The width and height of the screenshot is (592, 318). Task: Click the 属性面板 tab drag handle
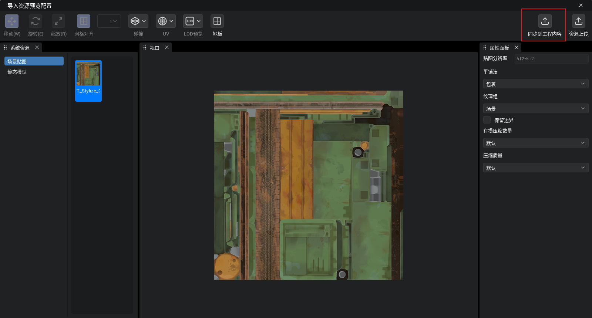(x=485, y=47)
